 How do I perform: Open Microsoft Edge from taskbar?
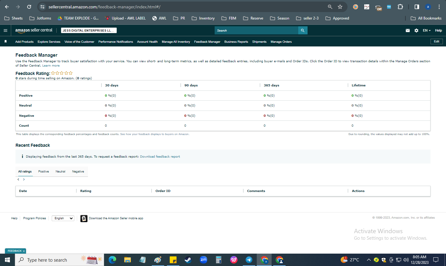coord(112,260)
